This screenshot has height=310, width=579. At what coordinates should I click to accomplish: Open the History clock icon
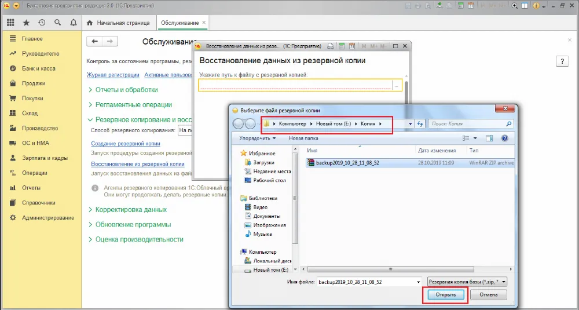pyautogui.click(x=42, y=23)
